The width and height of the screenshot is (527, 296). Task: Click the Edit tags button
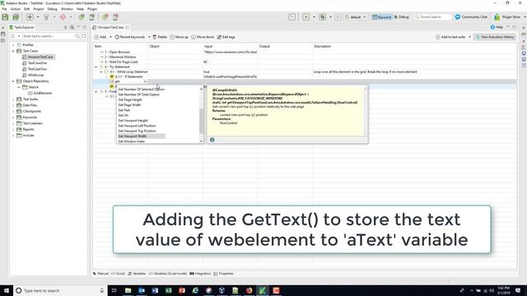(x=226, y=37)
